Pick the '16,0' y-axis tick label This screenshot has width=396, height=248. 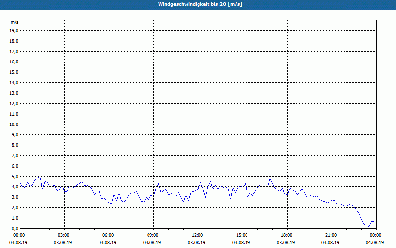coord(14,62)
